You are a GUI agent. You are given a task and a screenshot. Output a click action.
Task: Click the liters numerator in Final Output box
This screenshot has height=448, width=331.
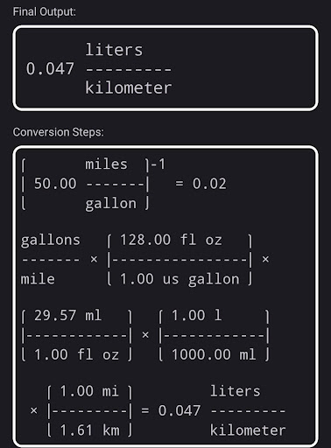point(114,50)
